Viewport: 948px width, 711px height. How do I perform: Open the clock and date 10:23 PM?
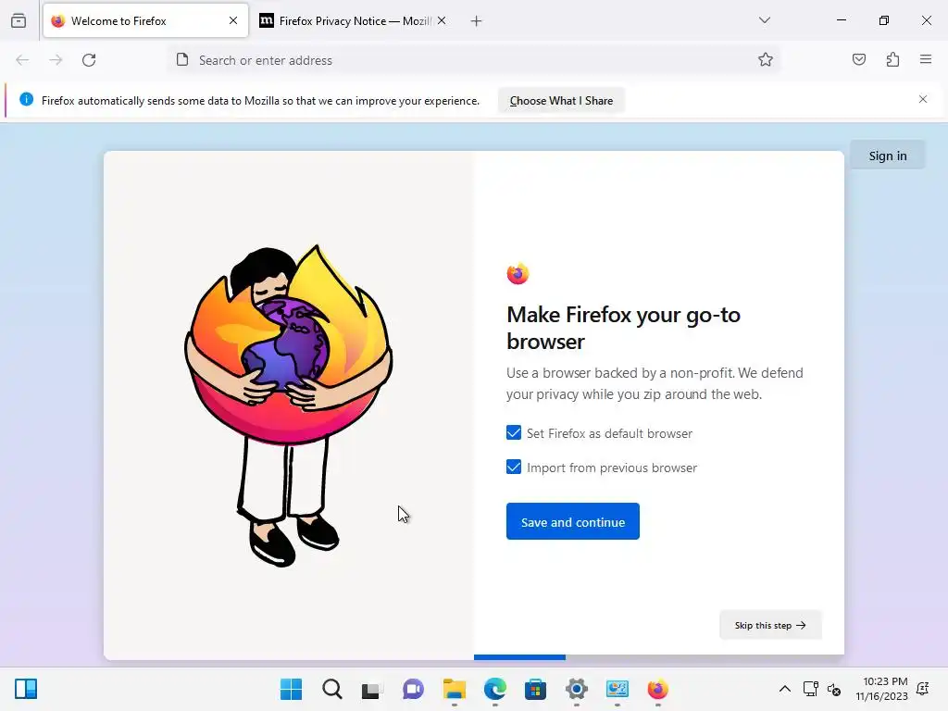tap(881, 689)
